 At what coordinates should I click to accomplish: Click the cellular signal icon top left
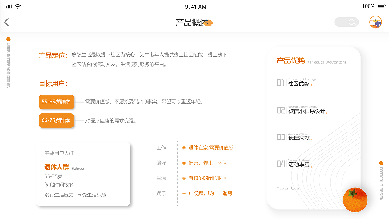(x=9, y=6)
